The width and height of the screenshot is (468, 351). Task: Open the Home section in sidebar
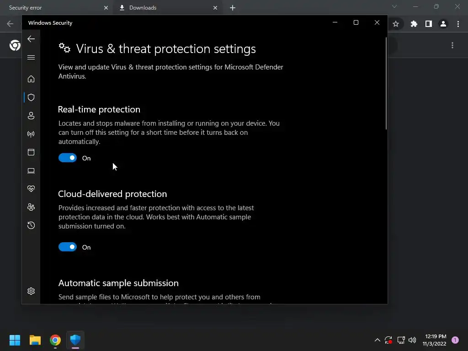31,79
